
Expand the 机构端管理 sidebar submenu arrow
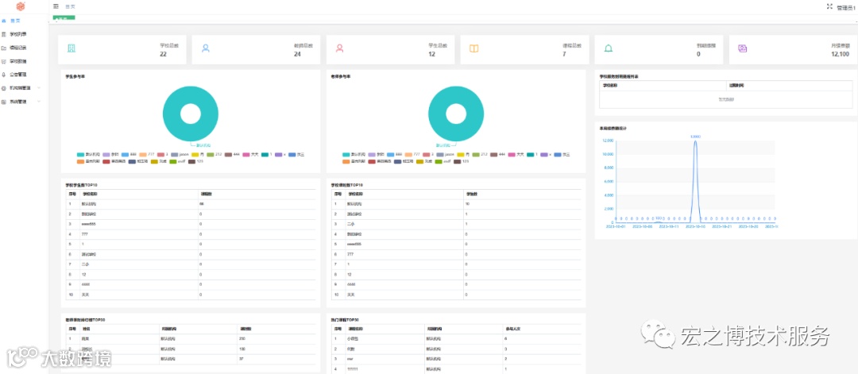coord(38,88)
